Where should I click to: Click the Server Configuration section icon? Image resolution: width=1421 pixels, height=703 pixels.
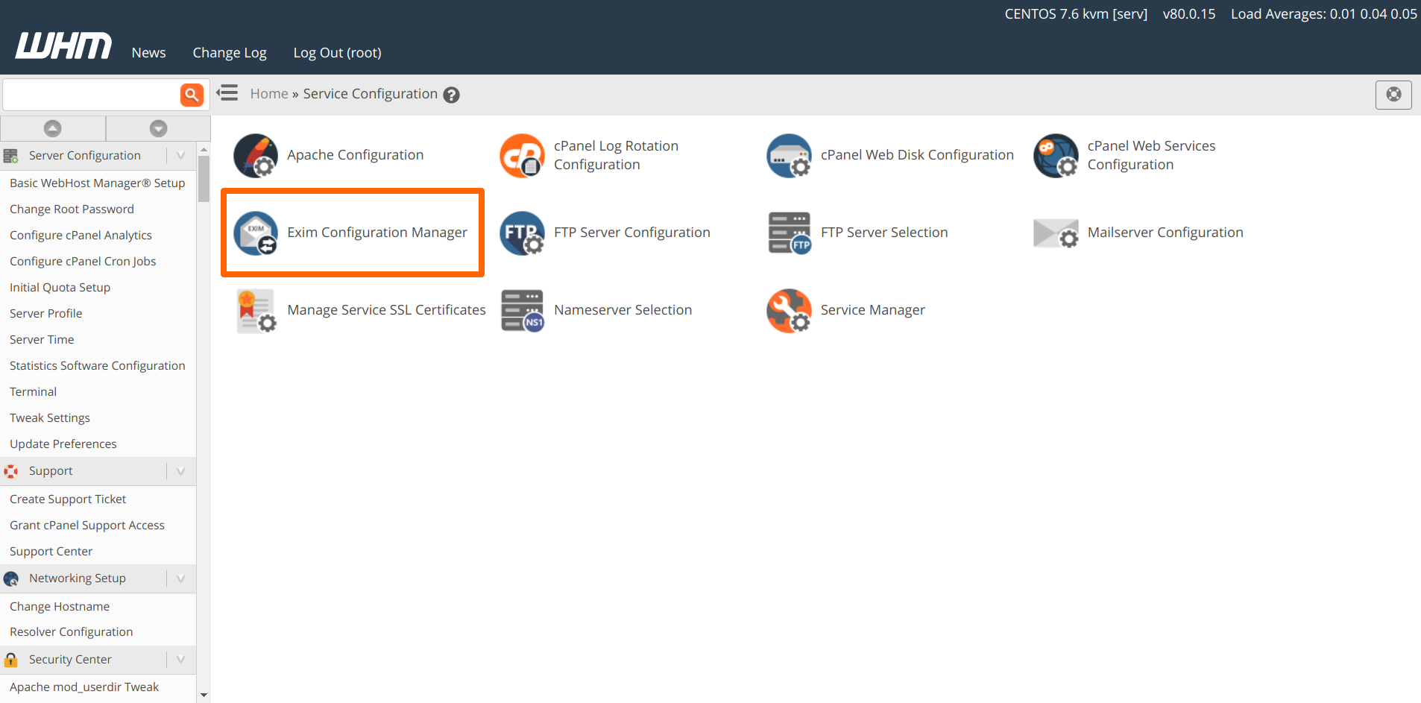click(x=11, y=156)
